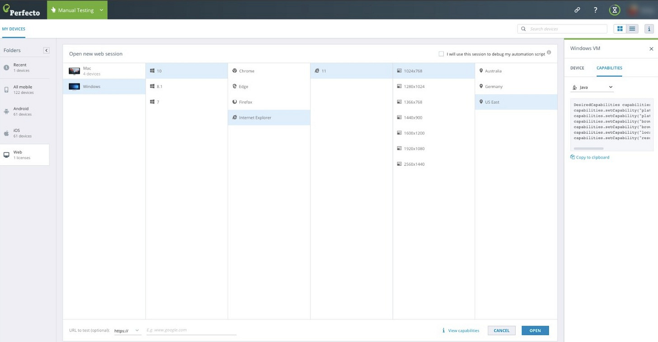Click the URL to test input field
The width and height of the screenshot is (658, 342).
[191, 330]
